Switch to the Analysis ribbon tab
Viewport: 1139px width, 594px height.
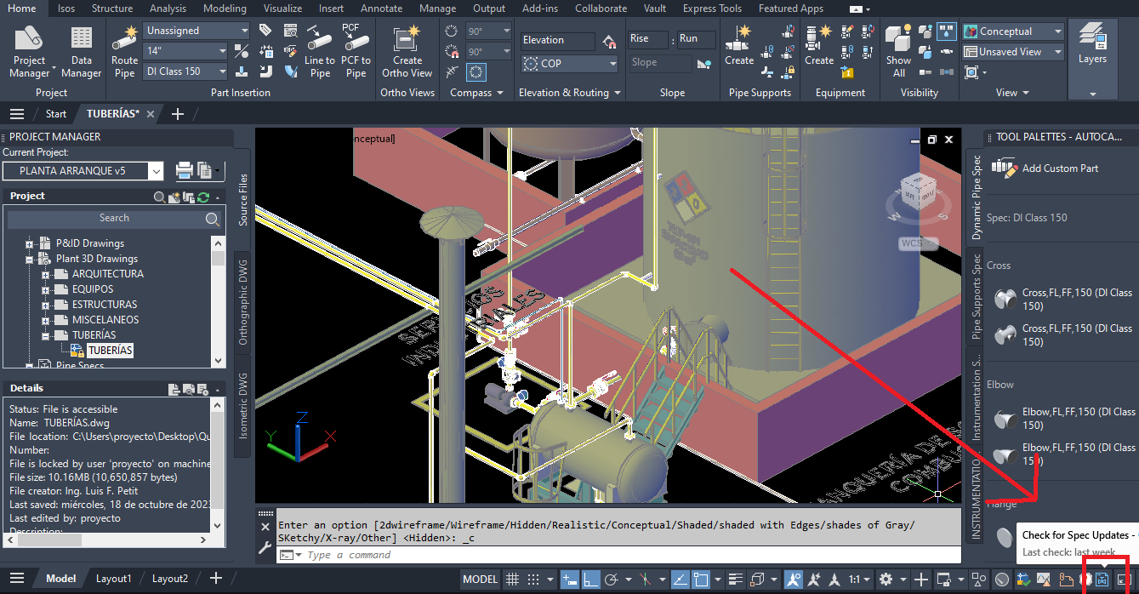pos(168,9)
